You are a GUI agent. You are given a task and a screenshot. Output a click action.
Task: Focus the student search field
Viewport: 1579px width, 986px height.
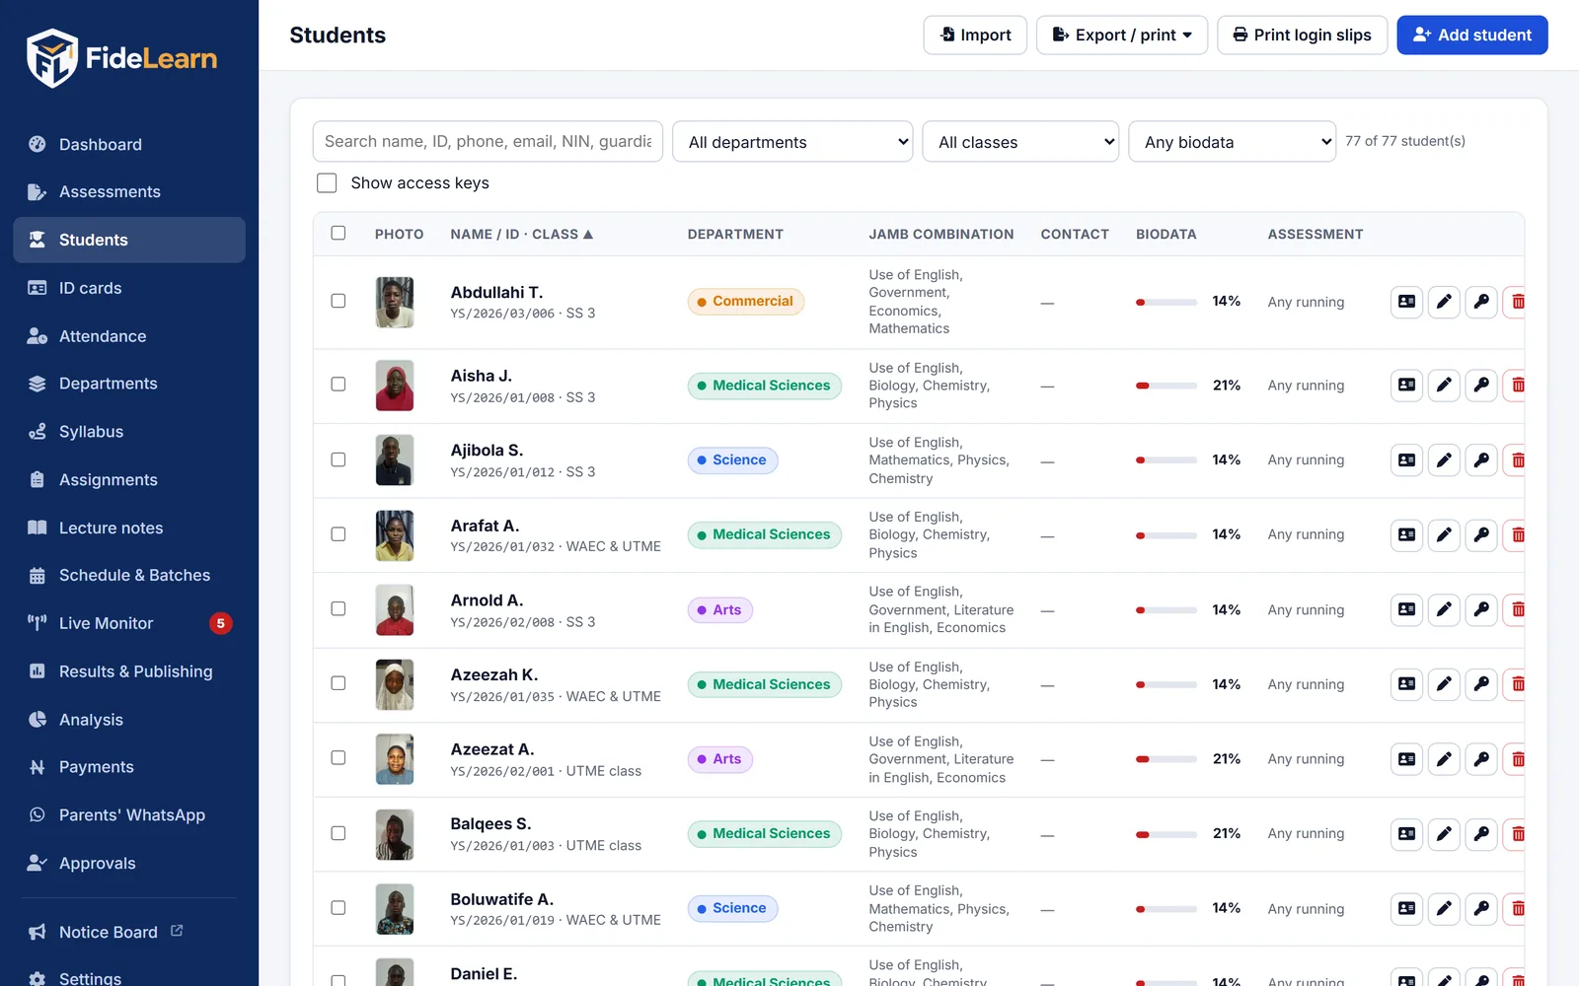point(488,141)
